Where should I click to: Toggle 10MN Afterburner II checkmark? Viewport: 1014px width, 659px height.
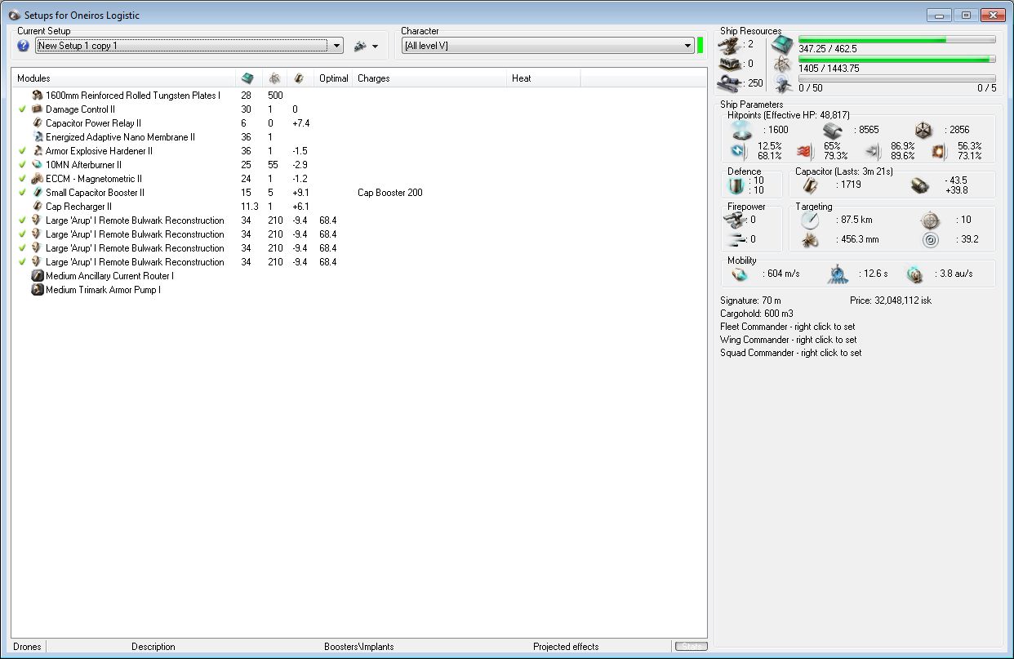point(22,165)
